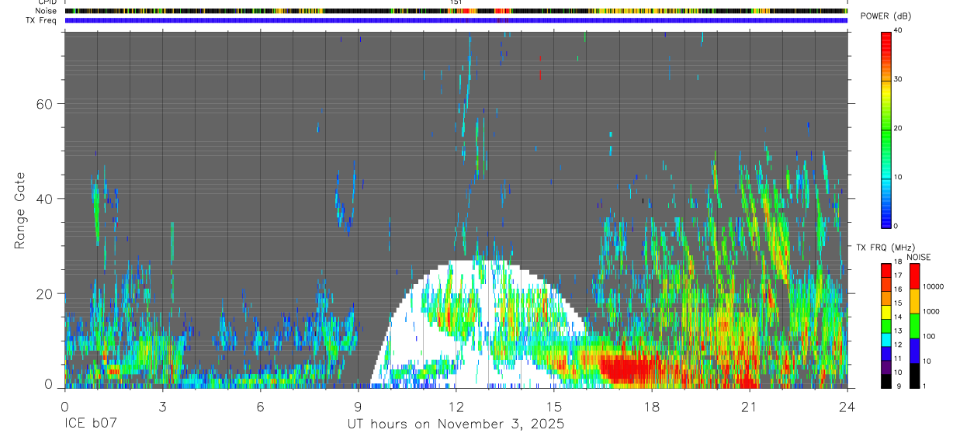Click the 30 label on the POWER colorbar
The width and height of the screenshot is (953, 440).
pyautogui.click(x=897, y=79)
